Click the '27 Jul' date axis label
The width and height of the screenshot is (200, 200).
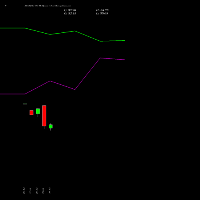click(x=30, y=190)
